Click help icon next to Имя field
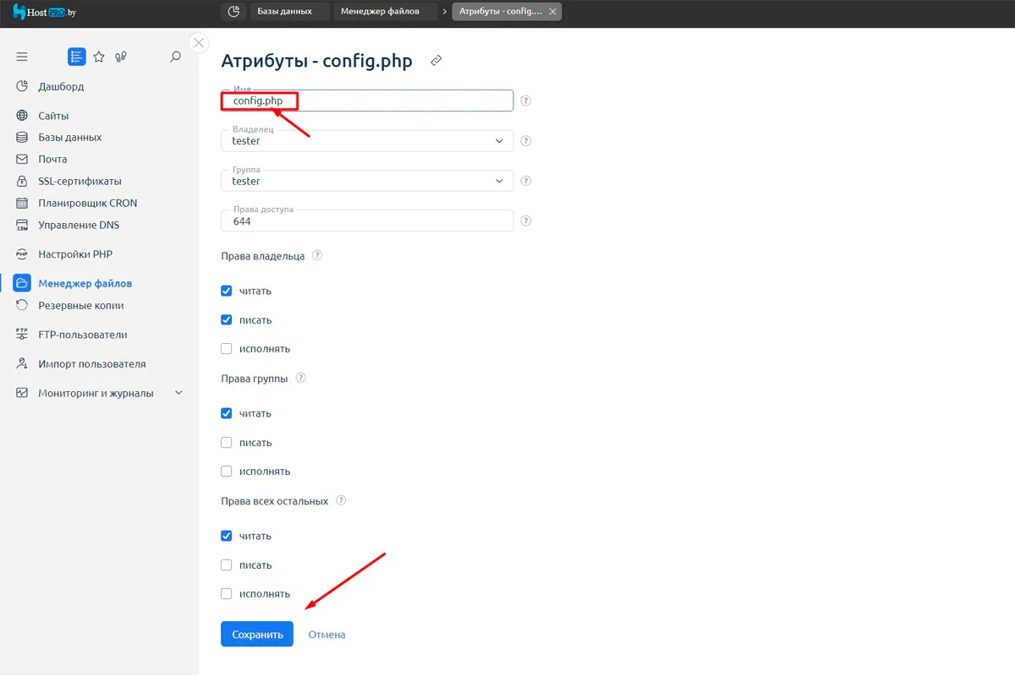1015x676 pixels. pos(526,101)
